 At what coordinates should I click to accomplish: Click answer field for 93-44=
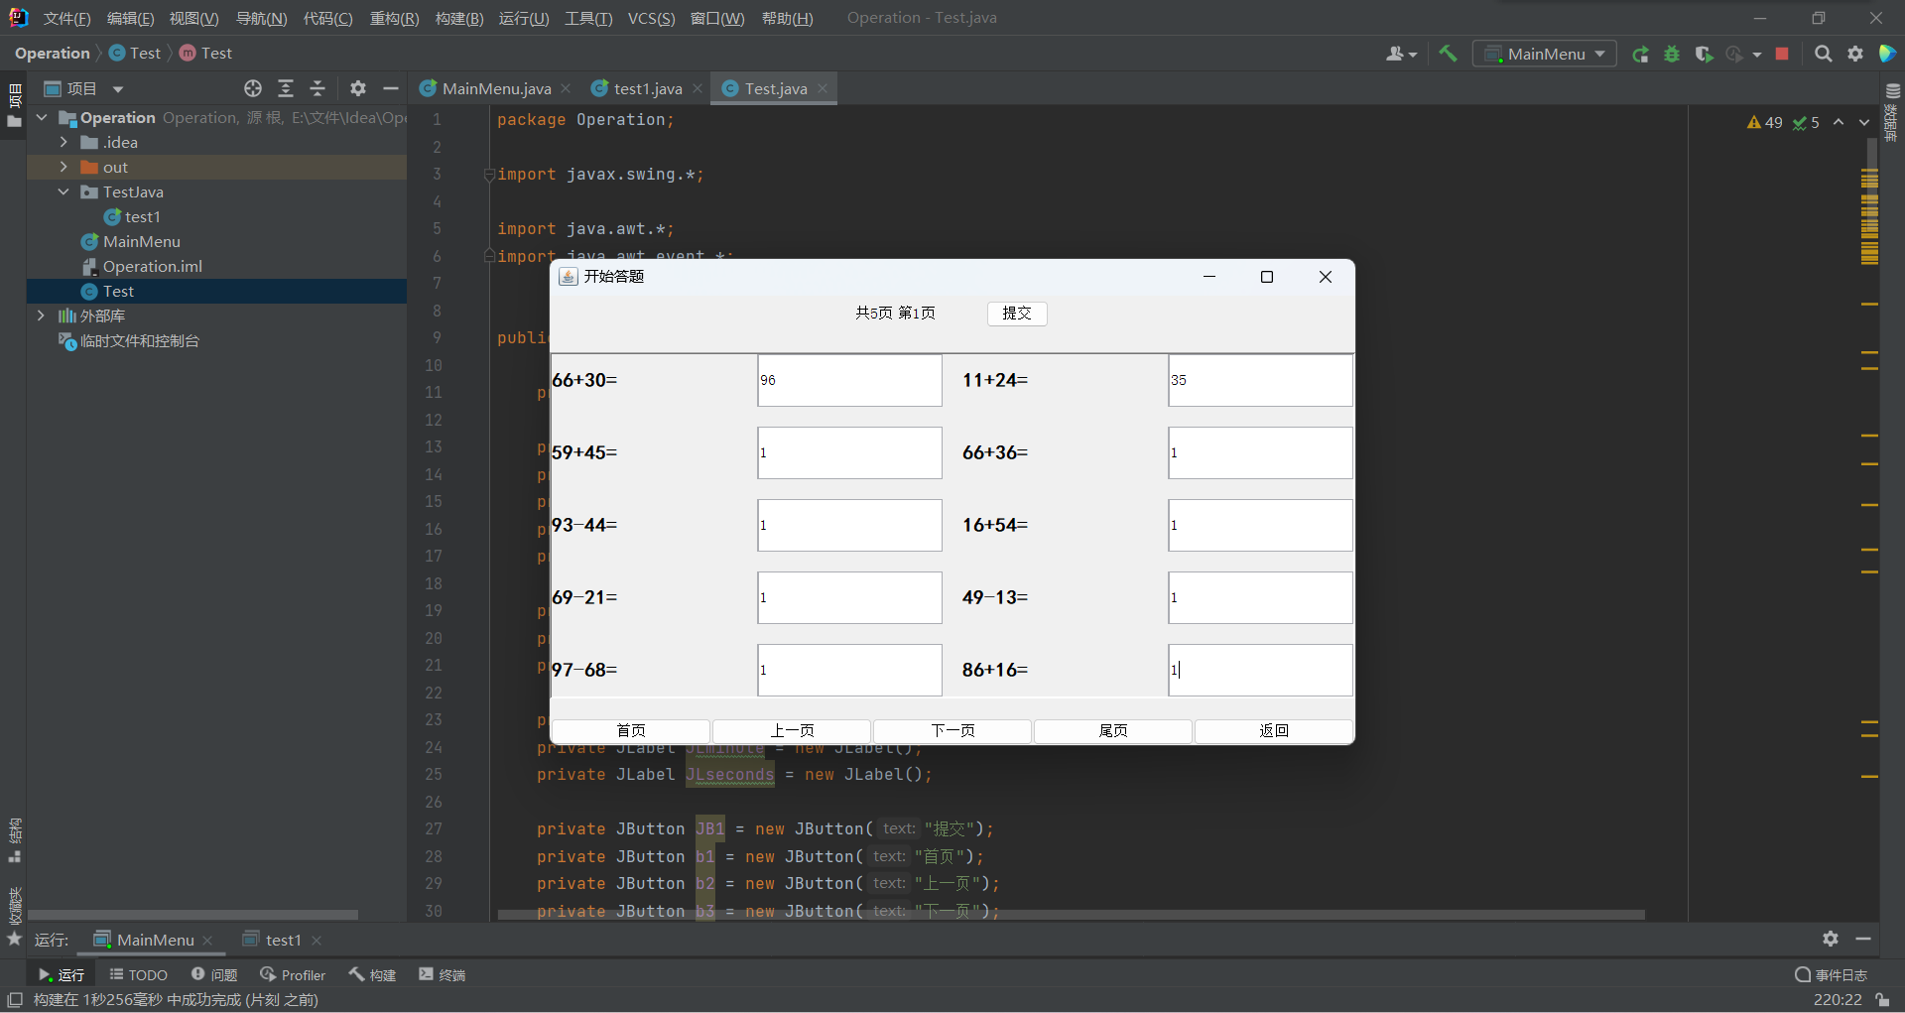point(849,526)
